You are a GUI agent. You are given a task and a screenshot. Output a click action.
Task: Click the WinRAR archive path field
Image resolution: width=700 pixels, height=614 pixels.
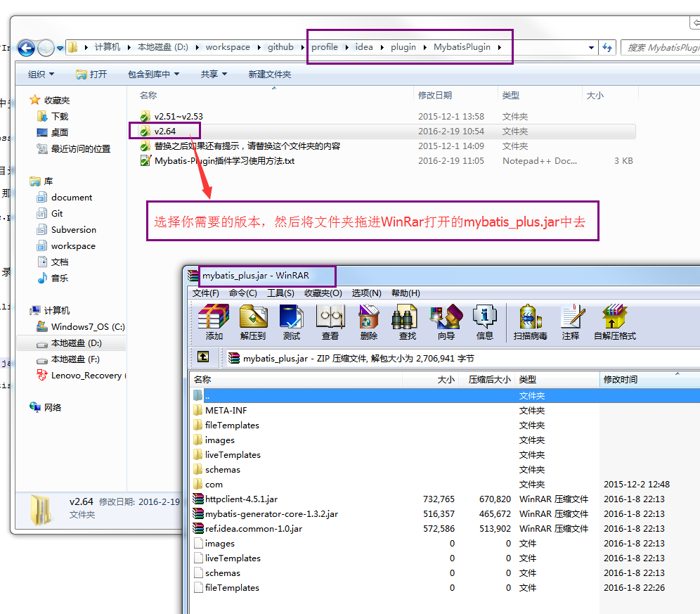(462, 359)
